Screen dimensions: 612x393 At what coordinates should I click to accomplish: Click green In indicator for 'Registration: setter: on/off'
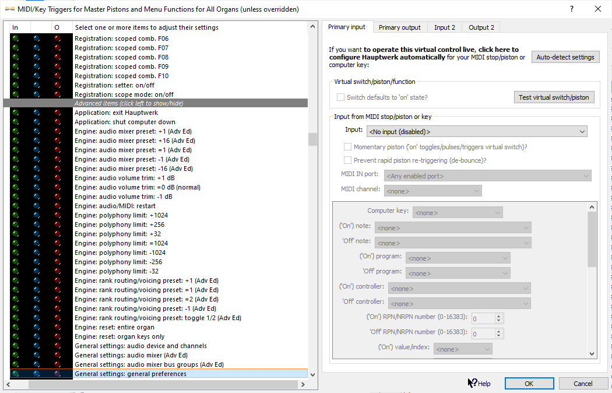pos(15,85)
